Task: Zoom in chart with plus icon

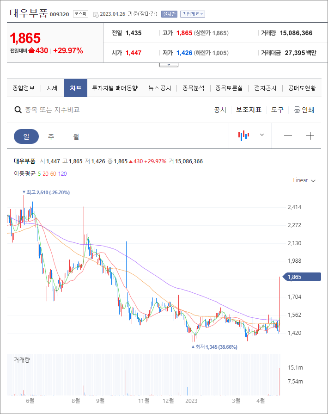Action: 310,136
